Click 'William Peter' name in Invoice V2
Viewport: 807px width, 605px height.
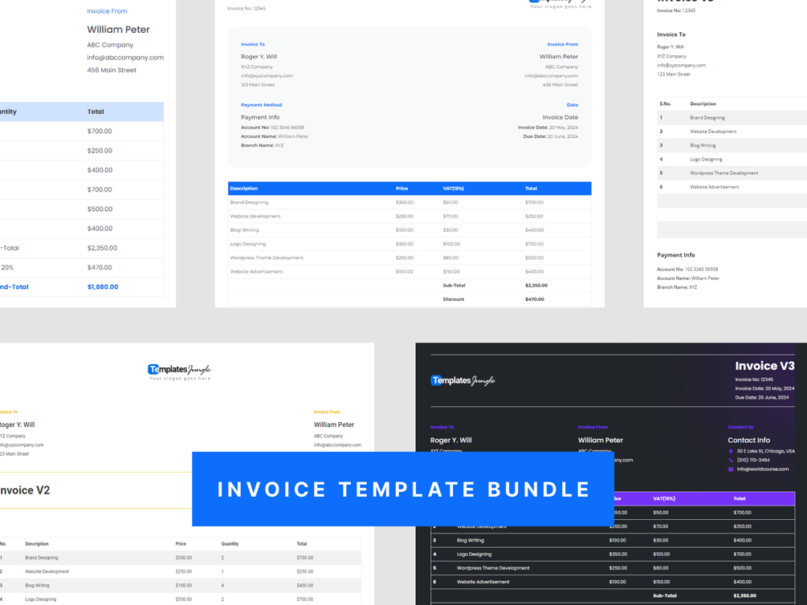coord(334,425)
